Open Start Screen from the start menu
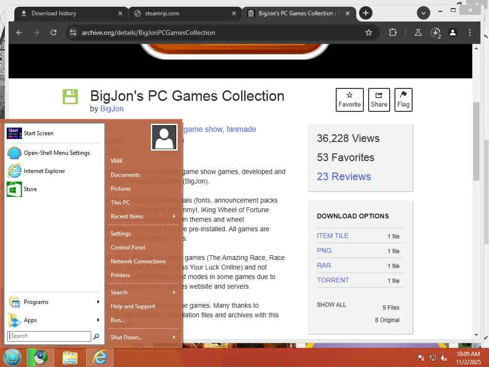 coord(53,133)
